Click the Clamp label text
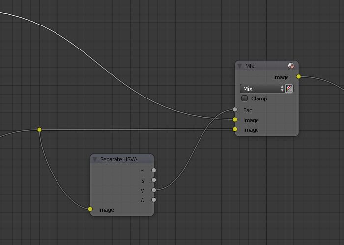 coord(259,98)
